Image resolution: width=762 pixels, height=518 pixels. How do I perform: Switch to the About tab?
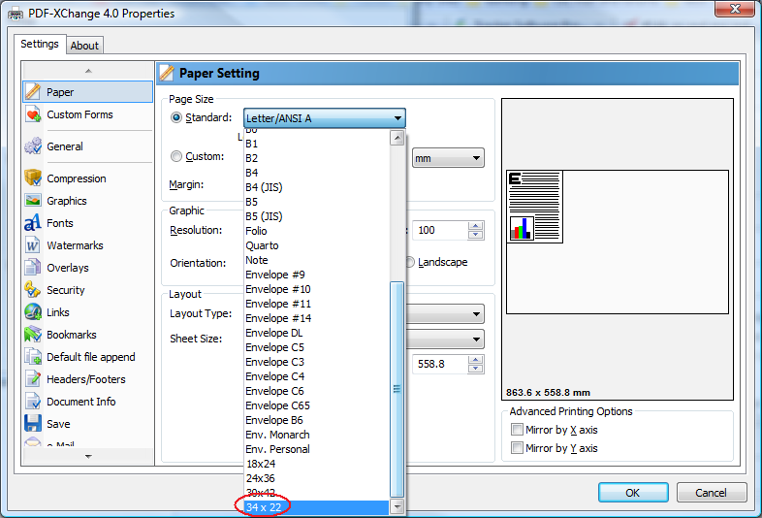pyautogui.click(x=84, y=46)
